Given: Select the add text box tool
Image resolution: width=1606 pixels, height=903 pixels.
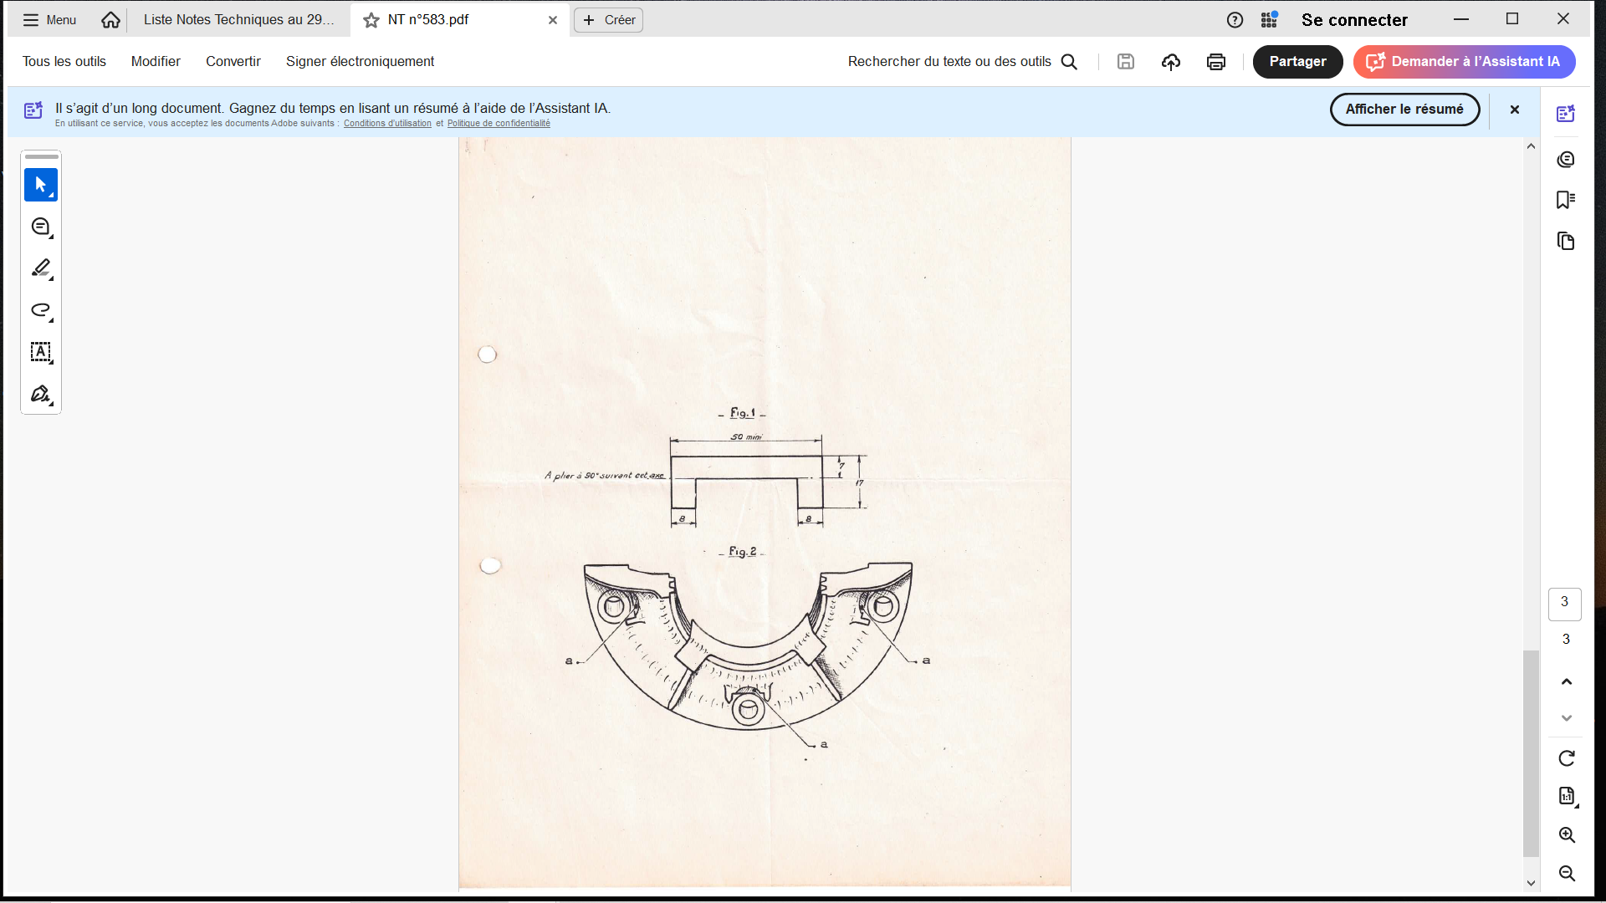Looking at the screenshot, I should 40,352.
